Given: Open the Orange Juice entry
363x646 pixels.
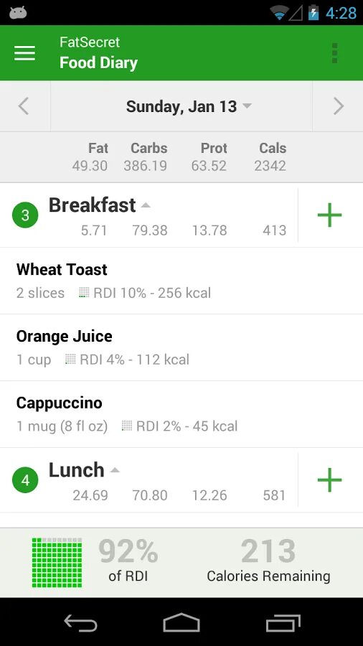Looking at the screenshot, I should tap(181, 347).
